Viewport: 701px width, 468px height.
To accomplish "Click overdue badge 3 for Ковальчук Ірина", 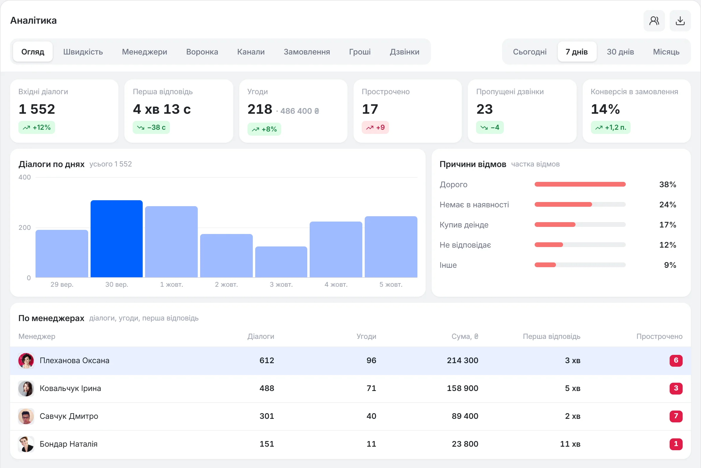I will pos(676,388).
